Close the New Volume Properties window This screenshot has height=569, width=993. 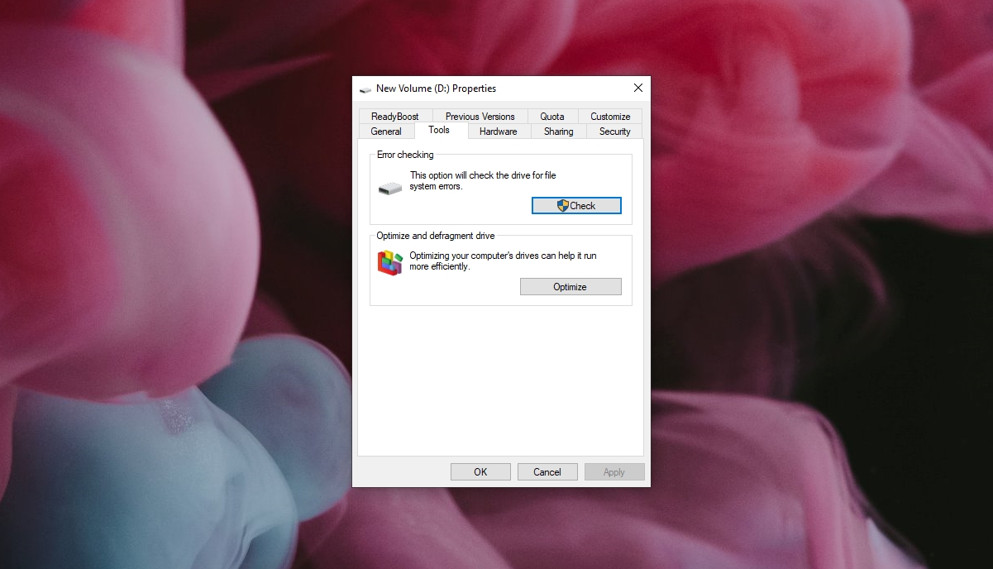pyautogui.click(x=638, y=88)
